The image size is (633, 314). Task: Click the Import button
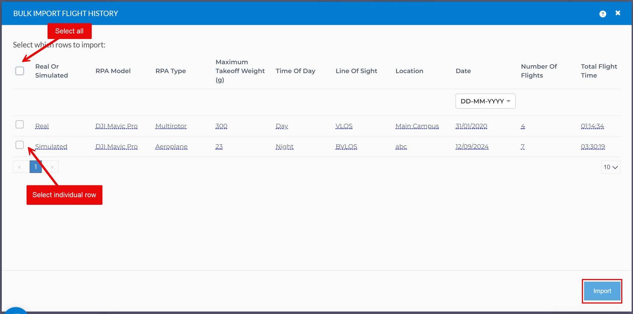pyautogui.click(x=602, y=291)
